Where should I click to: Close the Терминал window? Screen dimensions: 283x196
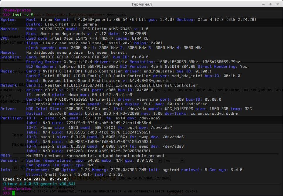pos(278,4)
